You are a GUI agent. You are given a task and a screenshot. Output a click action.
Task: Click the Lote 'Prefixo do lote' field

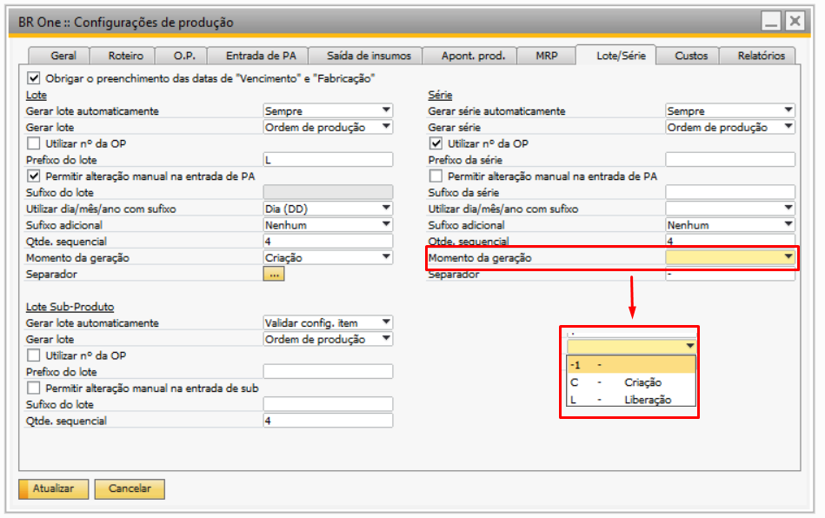point(328,160)
